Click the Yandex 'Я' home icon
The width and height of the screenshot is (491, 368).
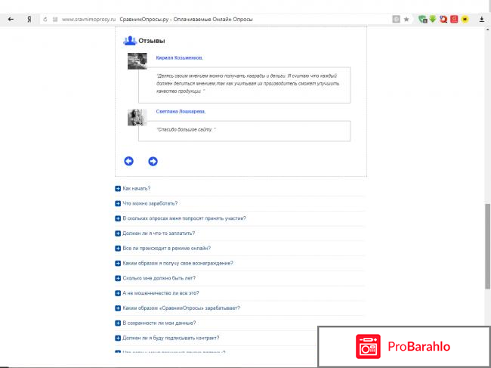pyautogui.click(x=29, y=18)
